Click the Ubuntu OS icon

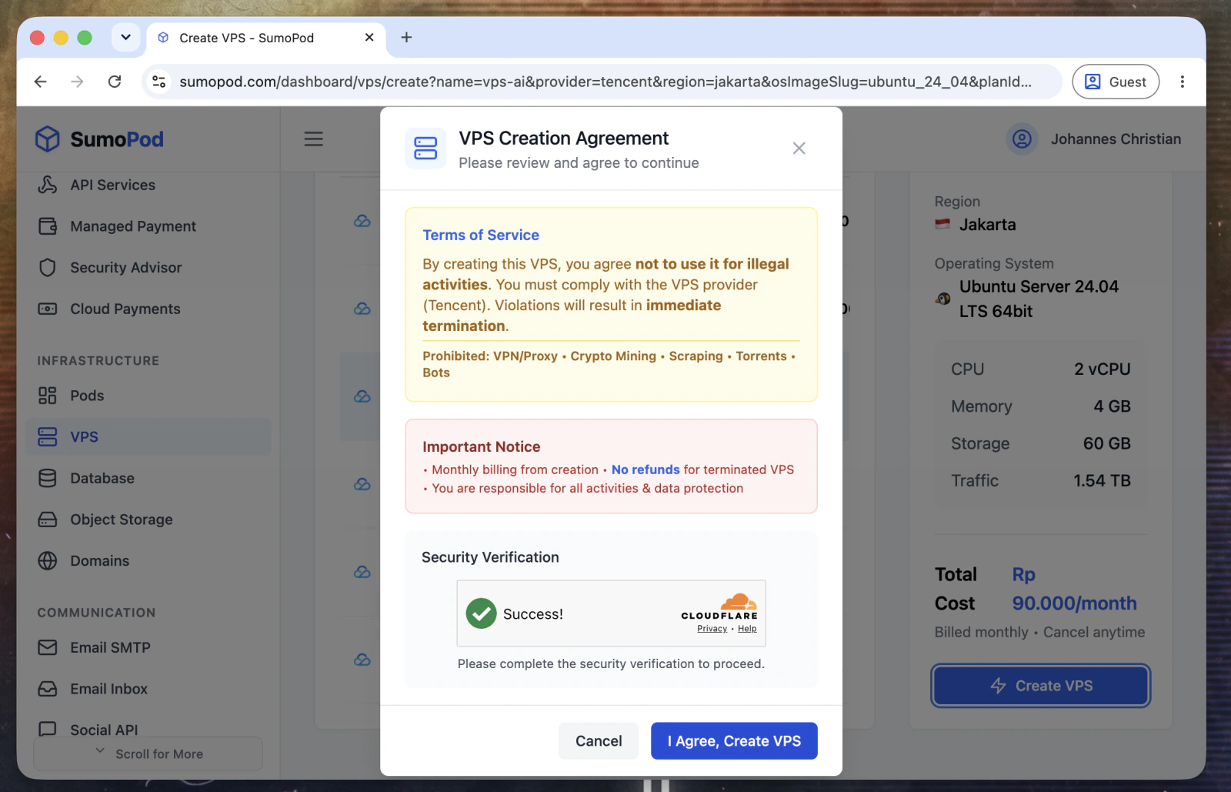pos(943,299)
